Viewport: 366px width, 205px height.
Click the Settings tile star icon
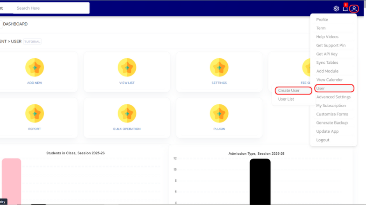coord(219,68)
